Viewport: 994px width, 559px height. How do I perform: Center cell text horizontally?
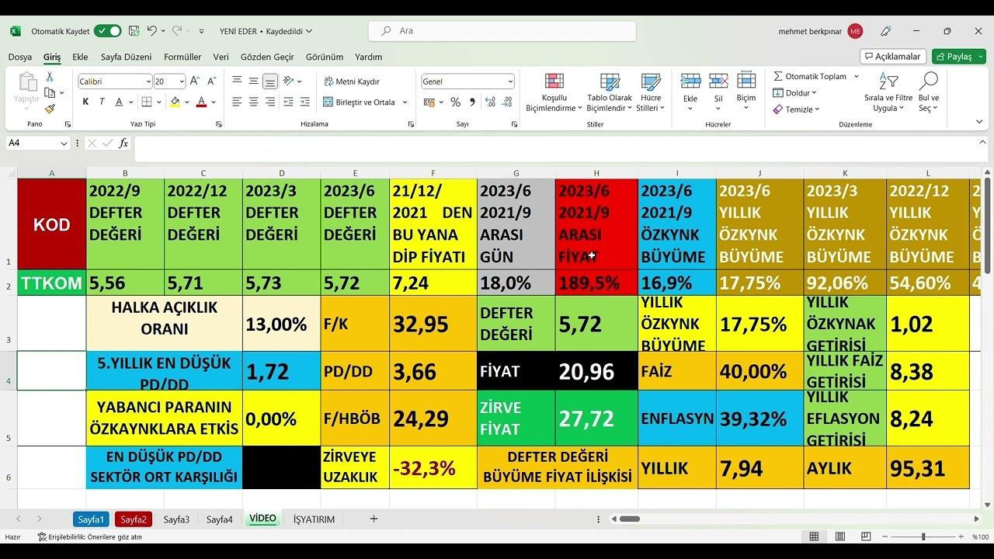pyautogui.click(x=253, y=102)
